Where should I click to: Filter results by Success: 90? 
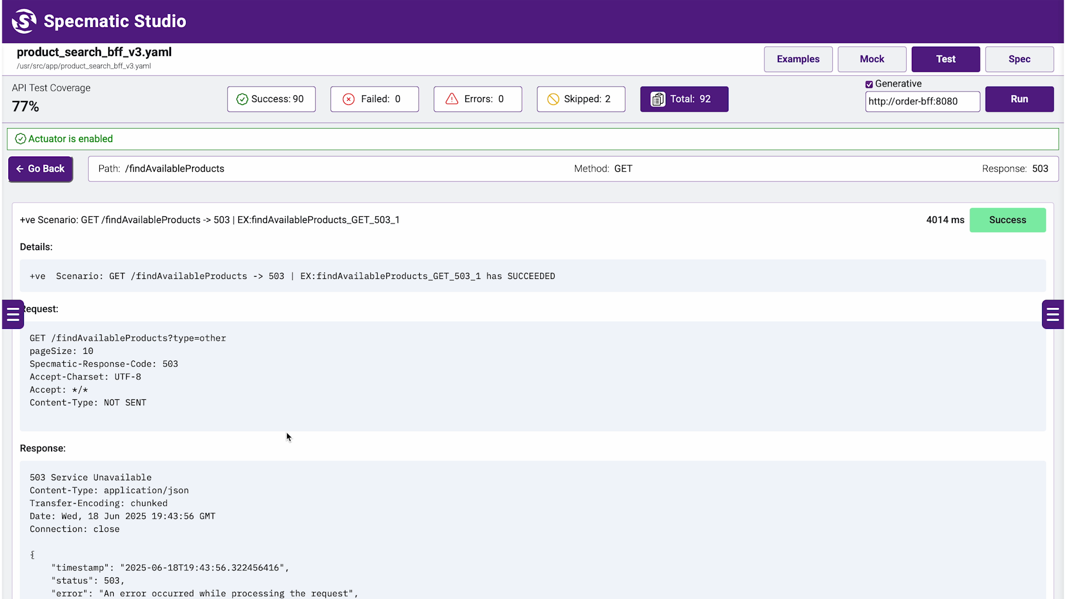pyautogui.click(x=271, y=99)
